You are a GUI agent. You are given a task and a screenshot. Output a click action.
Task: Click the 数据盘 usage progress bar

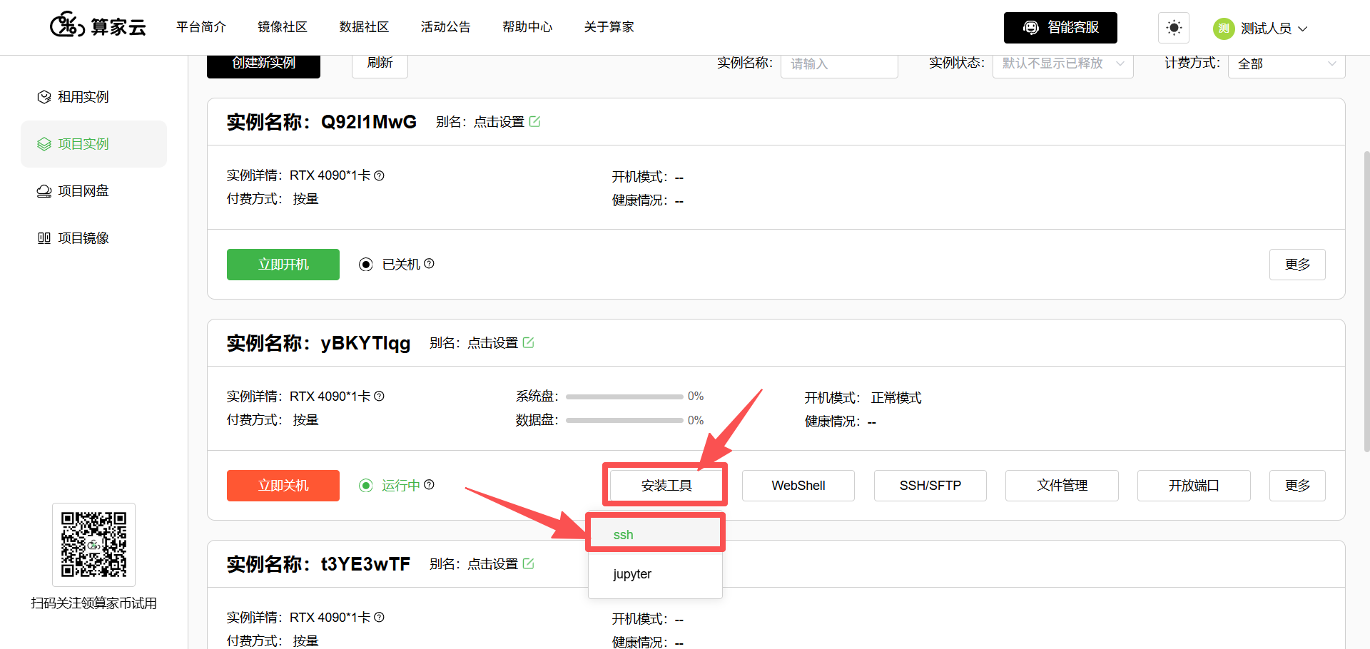624,421
